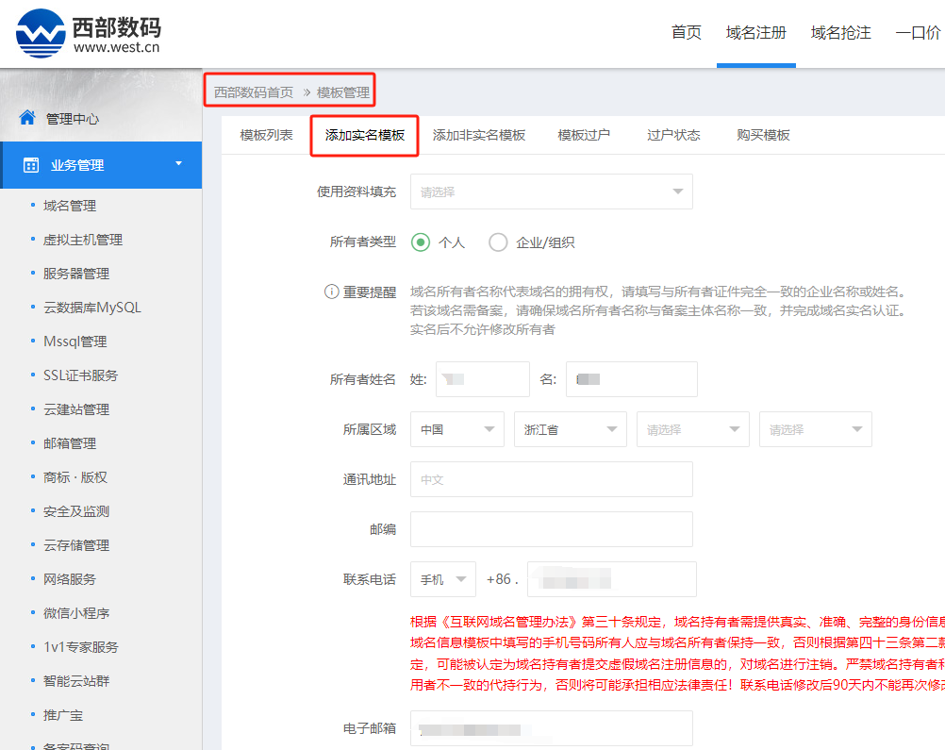Click the 模板管理 breadcrumb link

(x=343, y=92)
